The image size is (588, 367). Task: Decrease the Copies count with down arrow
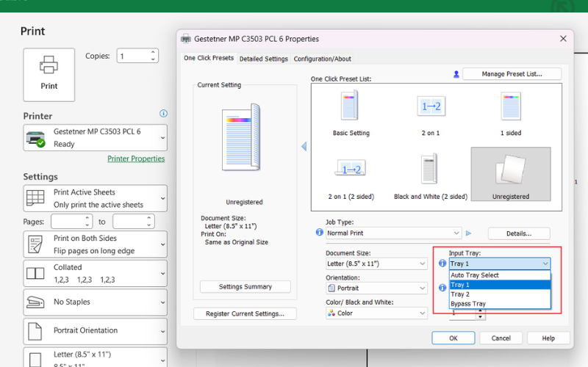[x=153, y=59]
